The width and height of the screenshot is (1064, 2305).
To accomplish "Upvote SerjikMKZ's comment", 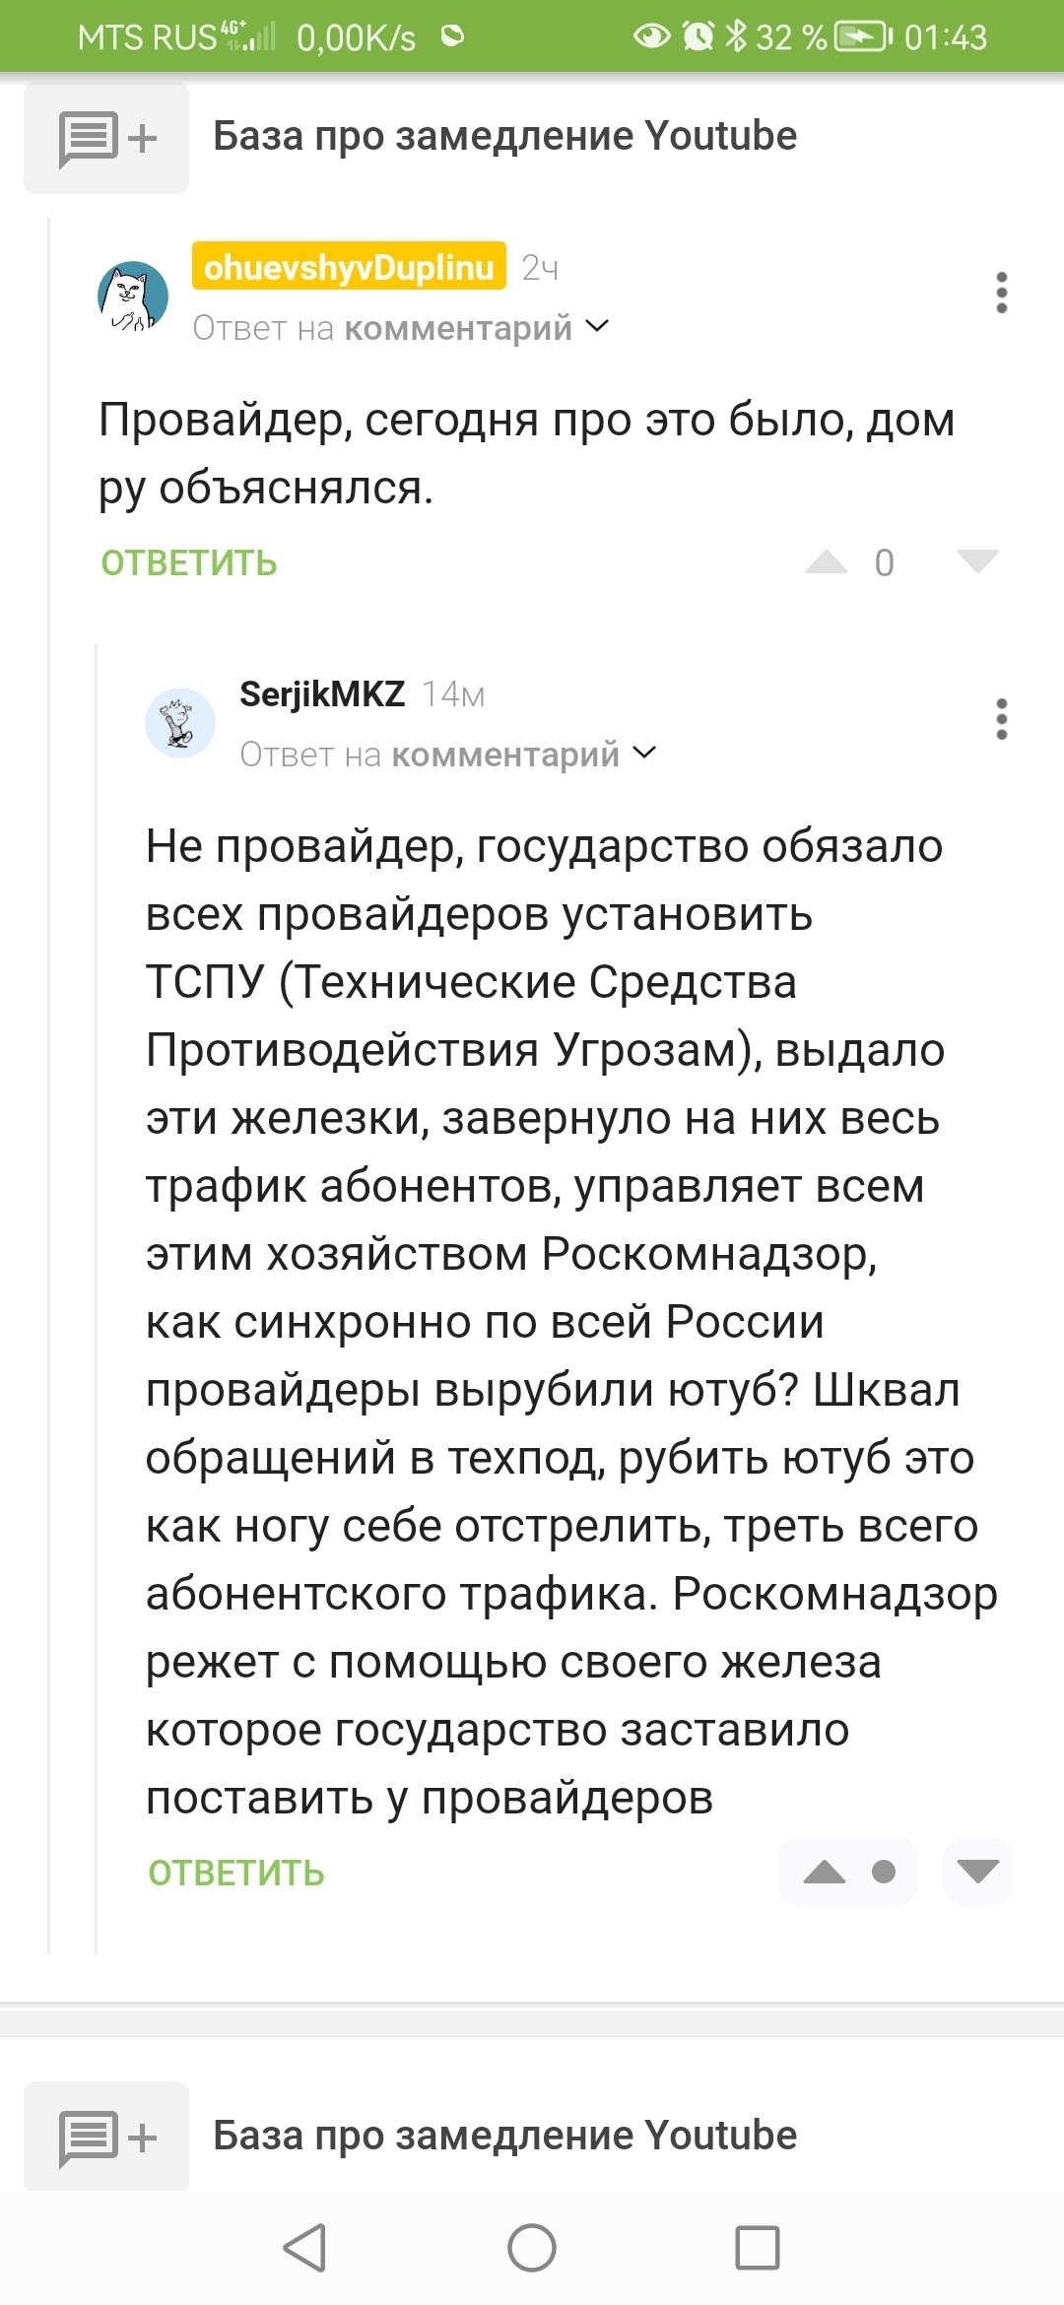I will tap(826, 1872).
